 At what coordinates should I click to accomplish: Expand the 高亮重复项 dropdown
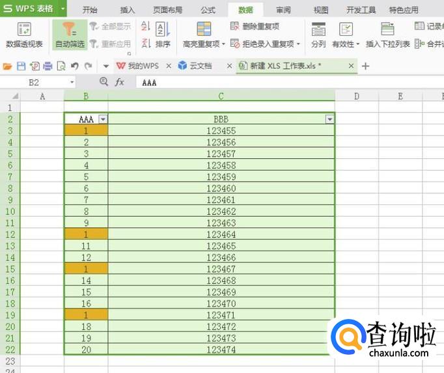(x=223, y=44)
